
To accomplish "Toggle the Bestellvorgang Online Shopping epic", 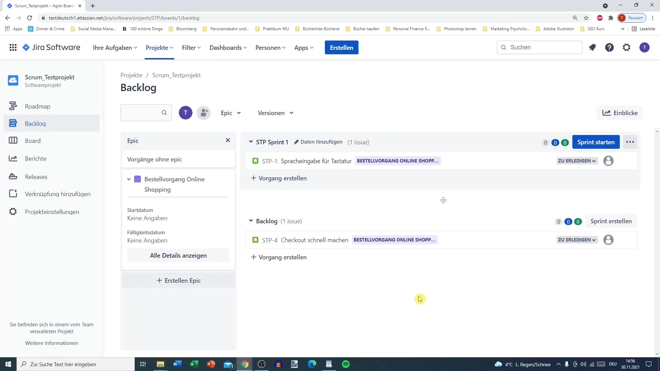I will coord(129,179).
